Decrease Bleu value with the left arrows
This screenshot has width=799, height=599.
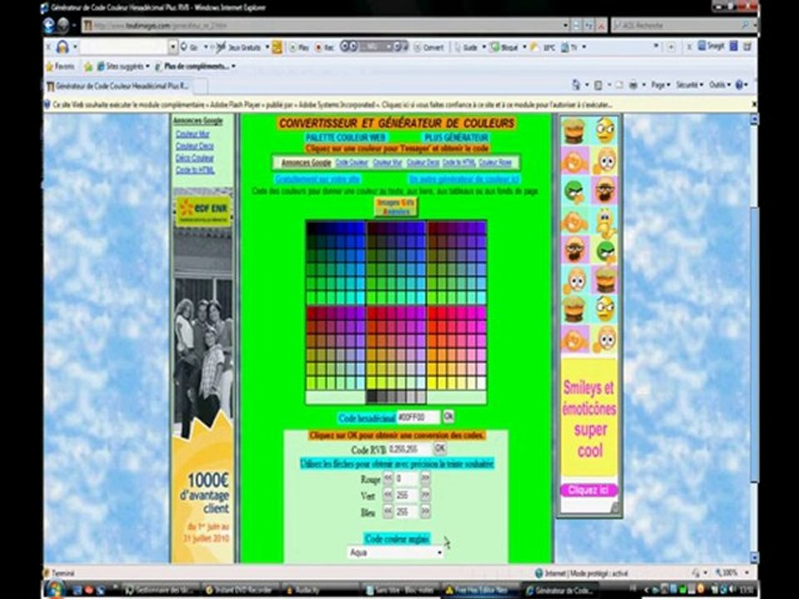pyautogui.click(x=388, y=512)
